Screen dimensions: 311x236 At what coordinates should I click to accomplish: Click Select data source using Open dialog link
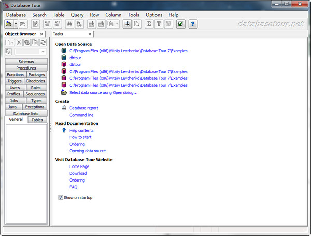pos(104,92)
